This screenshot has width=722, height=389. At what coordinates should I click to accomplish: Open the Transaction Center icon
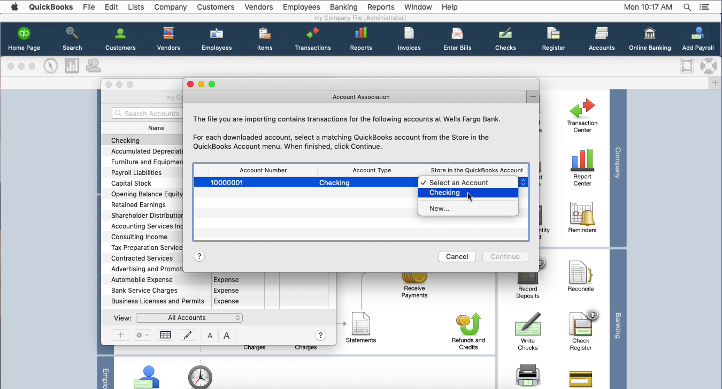(582, 115)
